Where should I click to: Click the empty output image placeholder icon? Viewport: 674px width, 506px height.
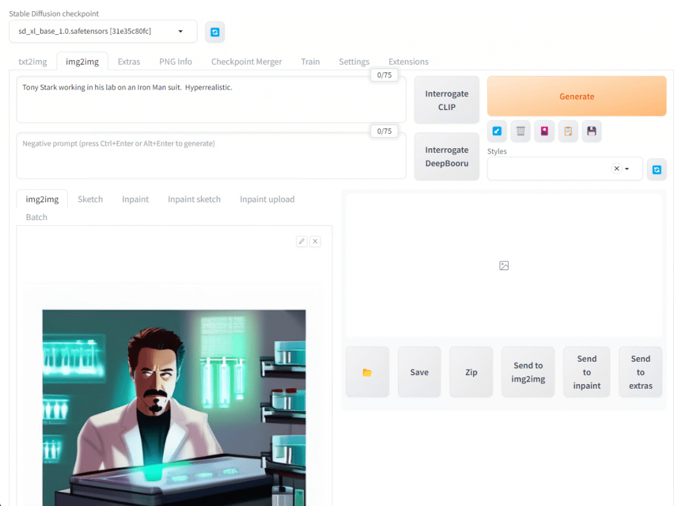(504, 266)
